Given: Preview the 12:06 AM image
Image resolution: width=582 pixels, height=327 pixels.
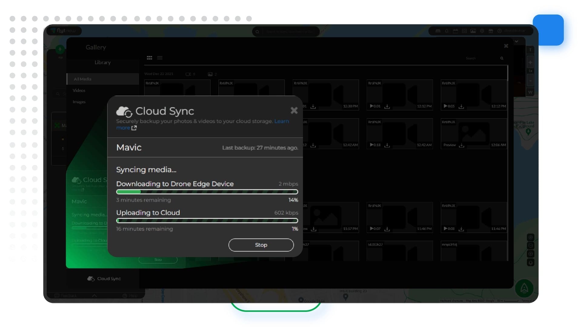Looking at the screenshot, I should click(450, 145).
